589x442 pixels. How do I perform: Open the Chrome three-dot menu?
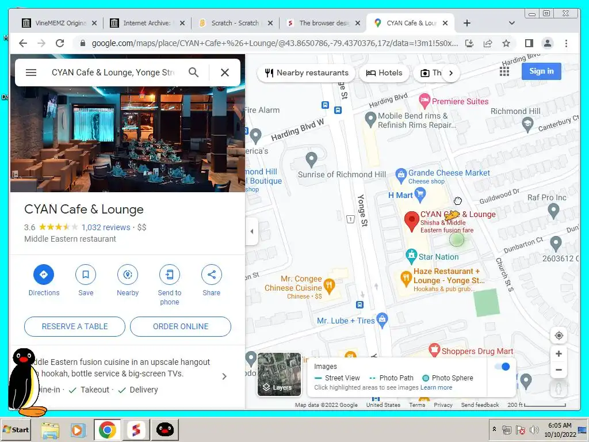point(566,43)
